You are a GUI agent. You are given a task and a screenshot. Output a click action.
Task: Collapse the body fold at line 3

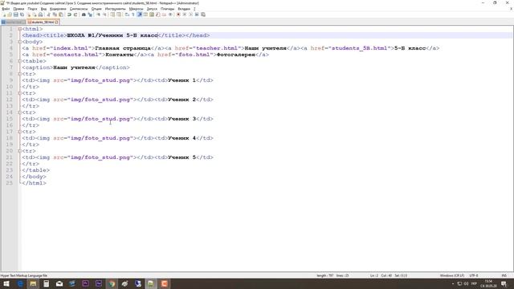point(19,42)
